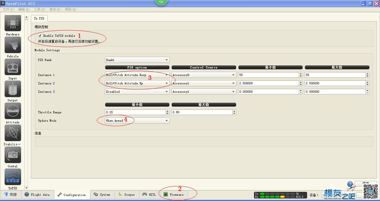Image resolution: width=380 pixels, height=201 pixels.
Task: Adjust Instance 3 maximum value stepper
Action: tap(367, 92)
